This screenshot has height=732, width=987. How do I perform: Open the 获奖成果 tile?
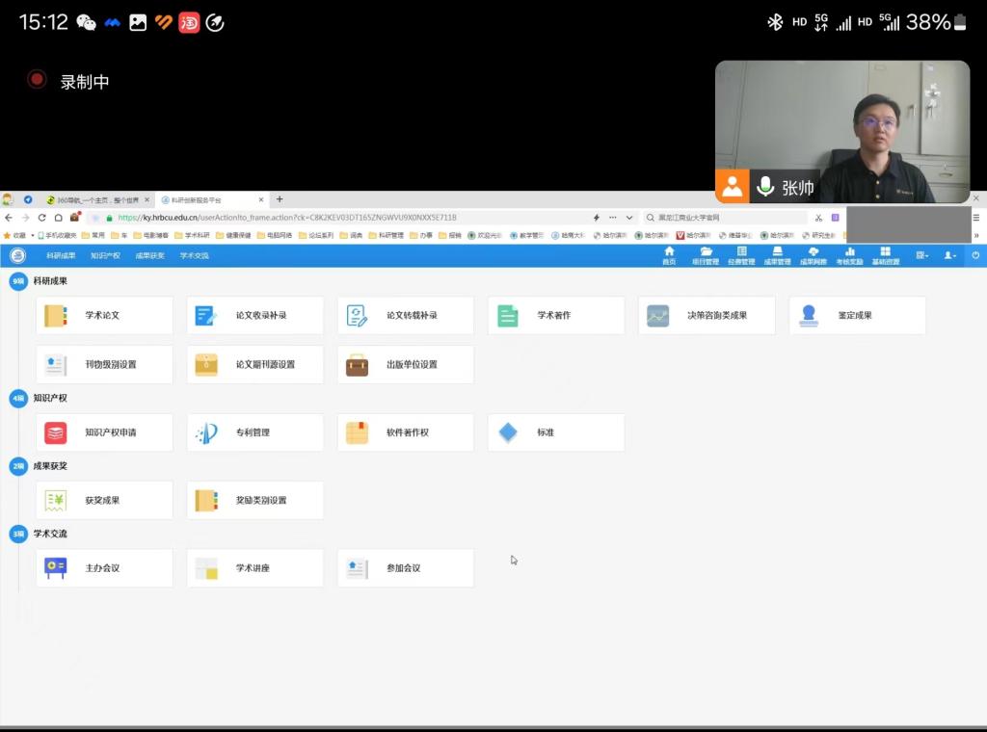coord(104,501)
